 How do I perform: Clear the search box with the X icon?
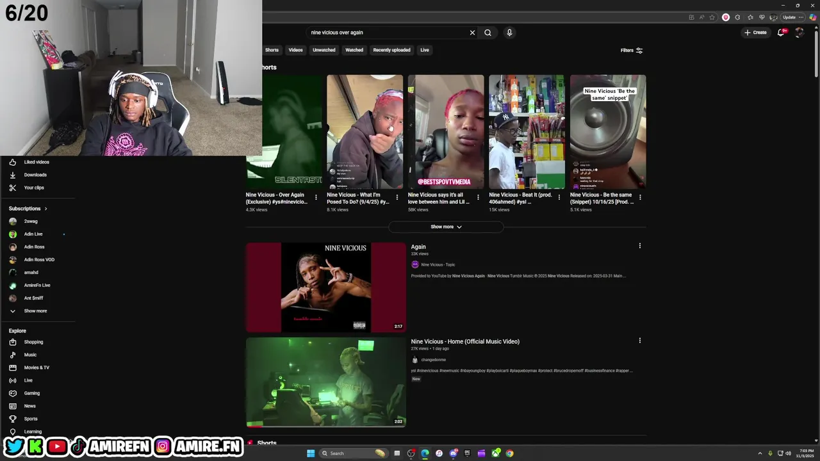pyautogui.click(x=472, y=33)
